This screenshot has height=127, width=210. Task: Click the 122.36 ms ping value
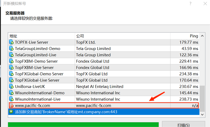point(189,55)
